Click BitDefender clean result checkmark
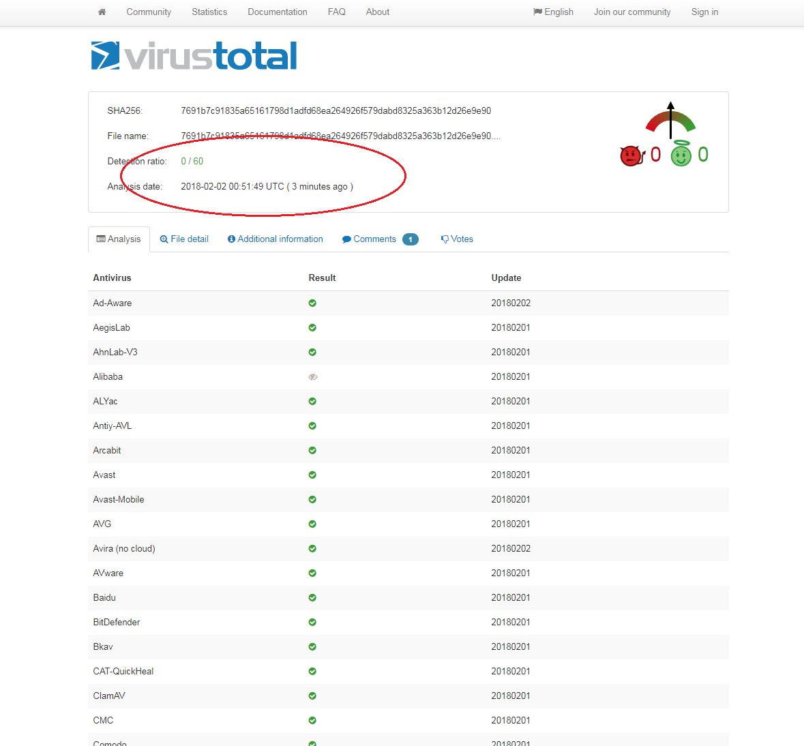The width and height of the screenshot is (804, 746). pyautogui.click(x=312, y=622)
